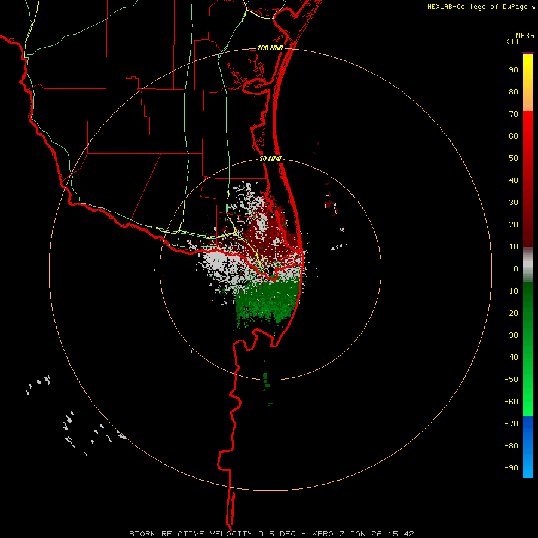This screenshot has width=538, height=538.
Task: Click the 20 value on velocity scale
Action: (x=513, y=224)
